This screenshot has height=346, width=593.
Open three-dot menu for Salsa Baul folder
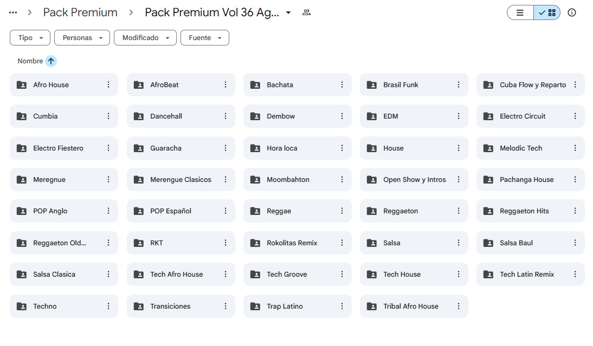575,243
